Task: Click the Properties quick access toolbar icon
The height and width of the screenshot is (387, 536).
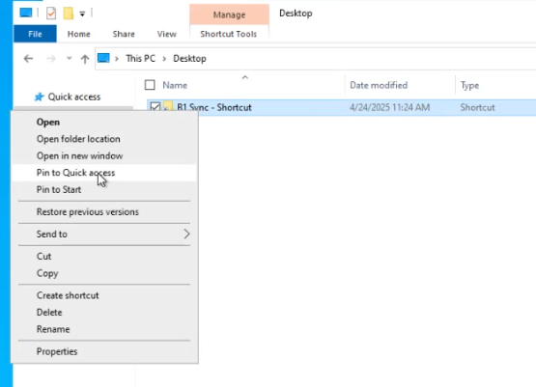Action: click(x=51, y=14)
